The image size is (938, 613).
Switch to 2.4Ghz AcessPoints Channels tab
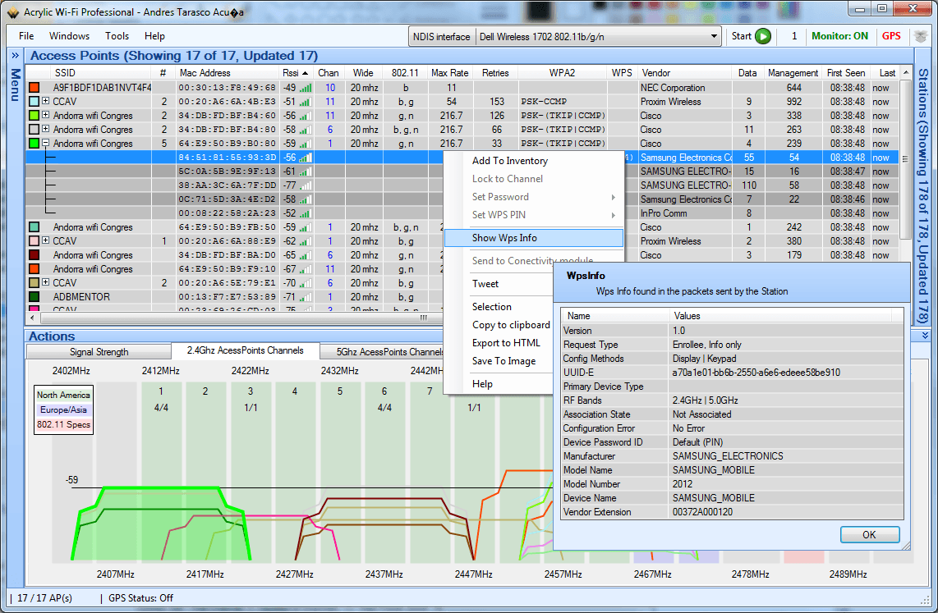tap(246, 350)
